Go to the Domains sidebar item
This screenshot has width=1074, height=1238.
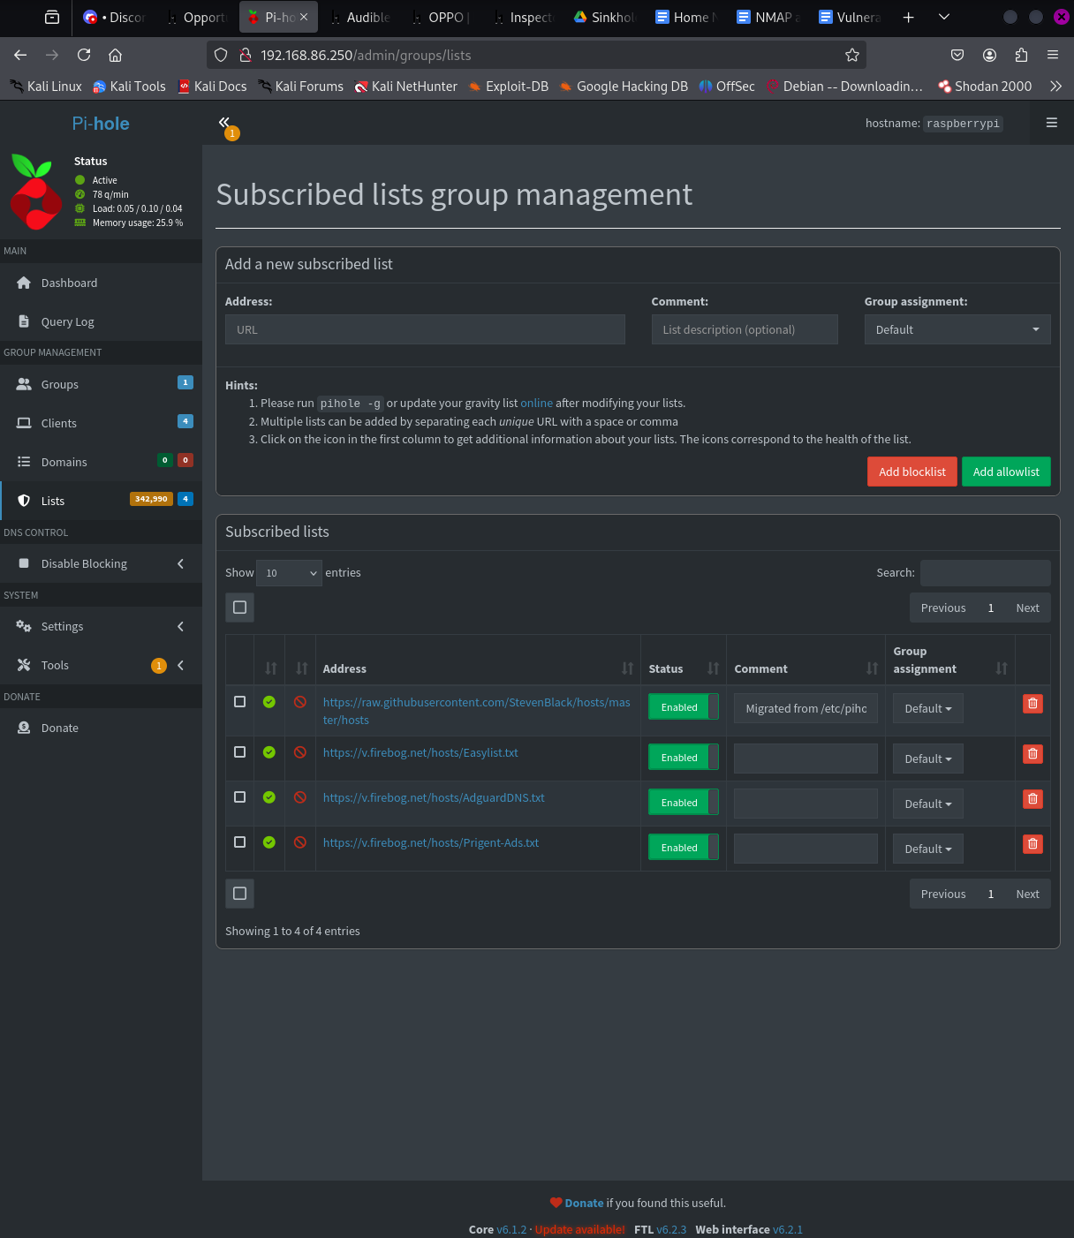[x=64, y=462]
